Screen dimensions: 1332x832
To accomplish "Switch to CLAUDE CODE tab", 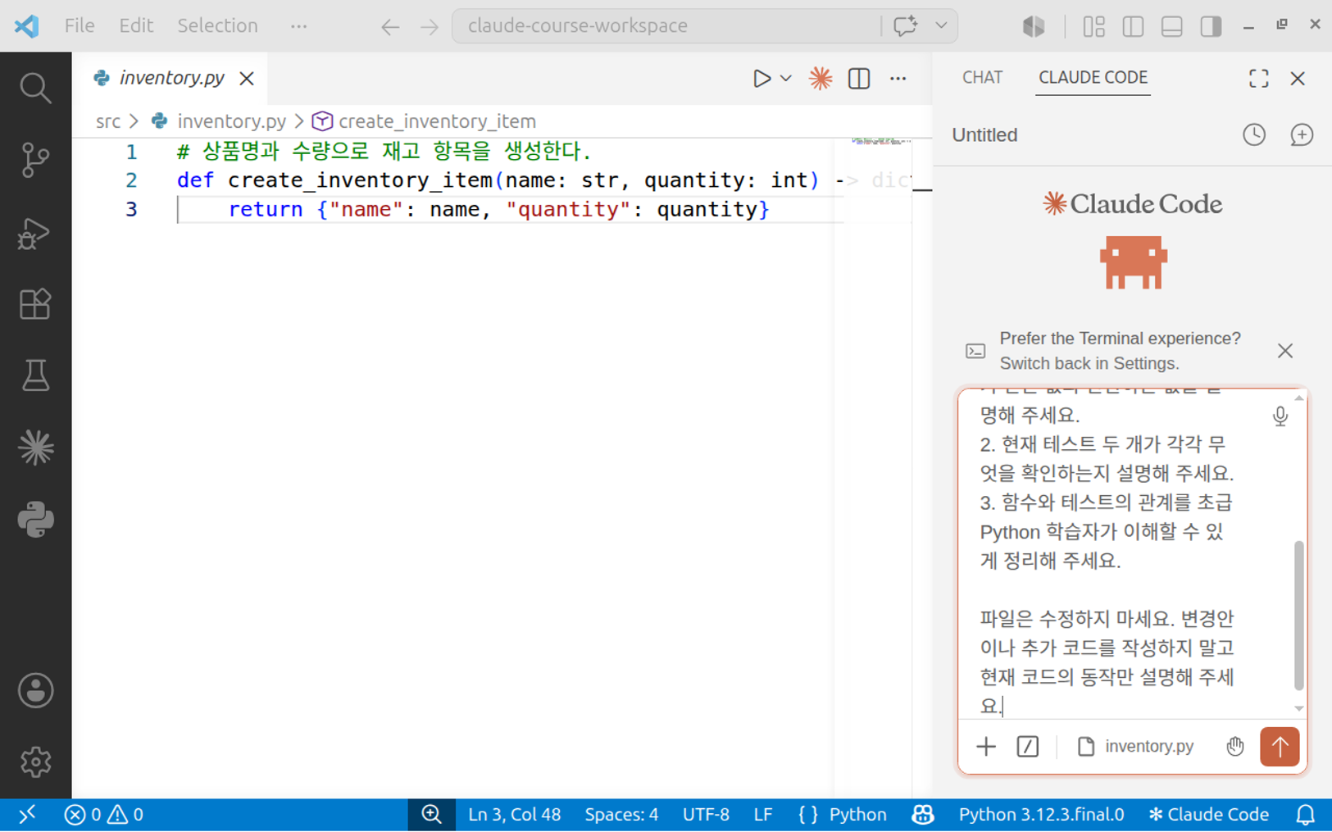I will (x=1093, y=77).
